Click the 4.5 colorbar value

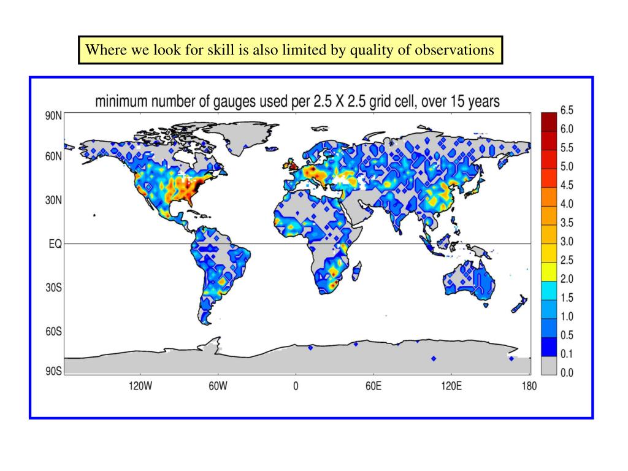pyautogui.click(x=567, y=185)
